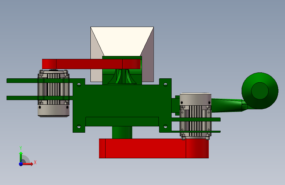
Task: Select the large lower red belt guard
Action: click(154, 148)
